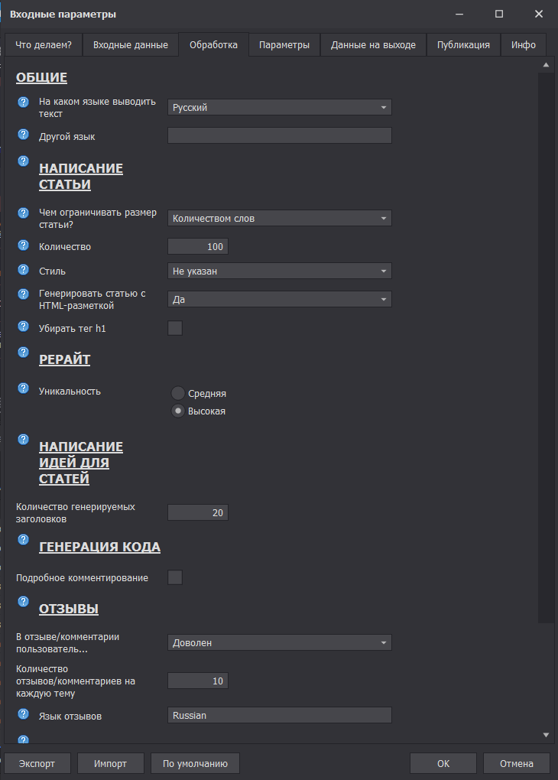Tick Подробное комментирование checkbox
Image resolution: width=558 pixels, height=780 pixels.
pos(175,577)
